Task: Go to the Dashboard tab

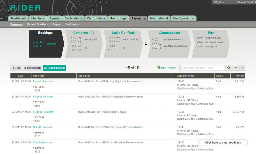Action: [x=18, y=18]
